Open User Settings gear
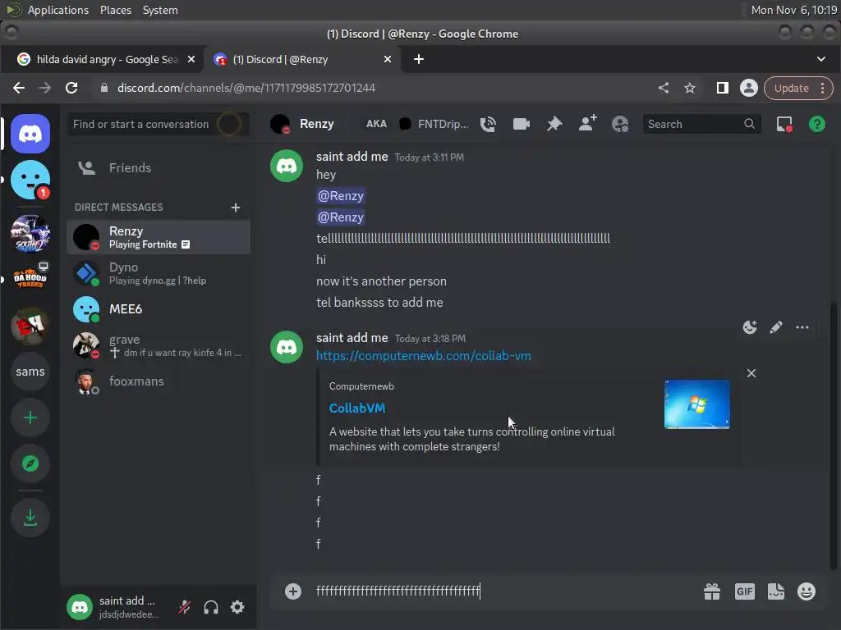This screenshot has width=841, height=630. [237, 607]
